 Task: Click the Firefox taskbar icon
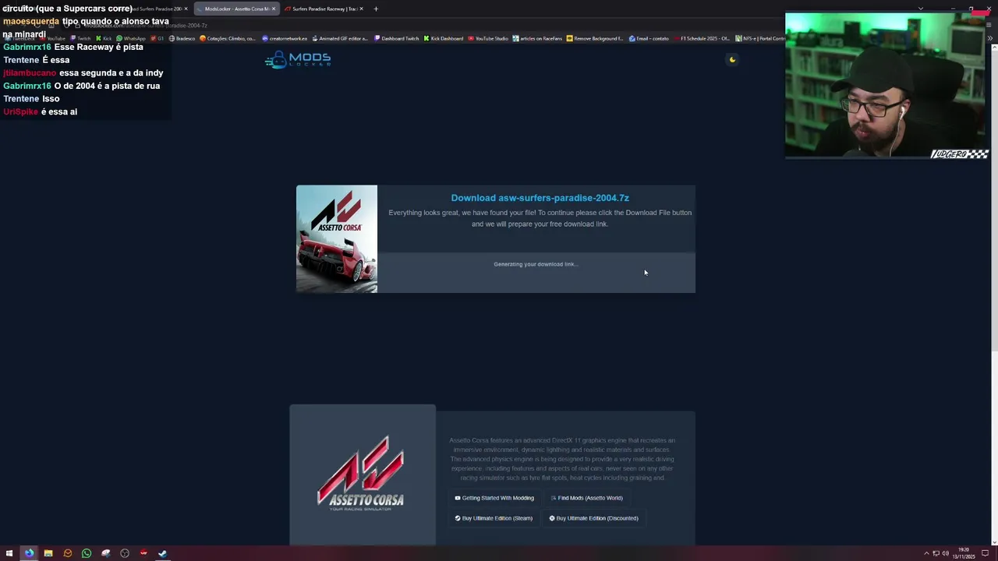pyautogui.click(x=29, y=553)
